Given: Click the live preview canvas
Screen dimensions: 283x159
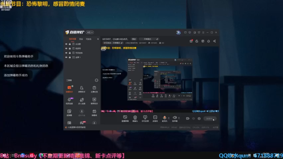Looking at the screenshot, I should 160,80.
